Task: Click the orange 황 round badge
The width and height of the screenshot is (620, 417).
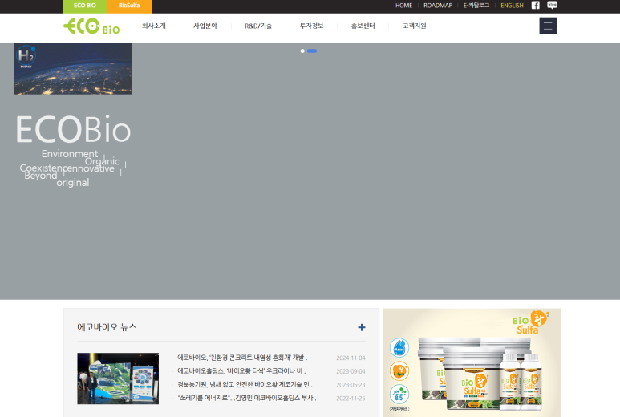Action: click(x=399, y=371)
